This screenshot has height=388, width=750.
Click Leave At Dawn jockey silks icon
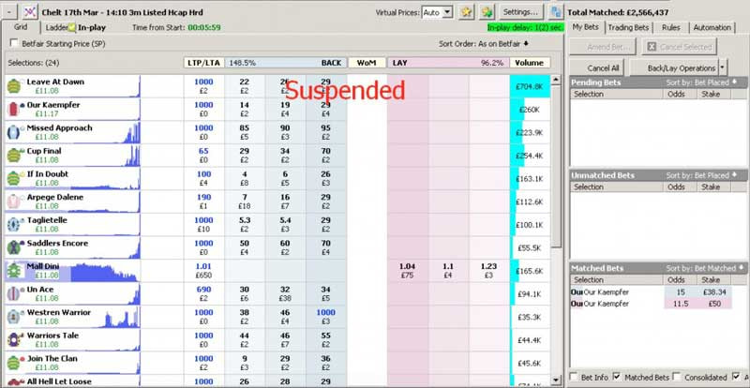click(x=14, y=86)
